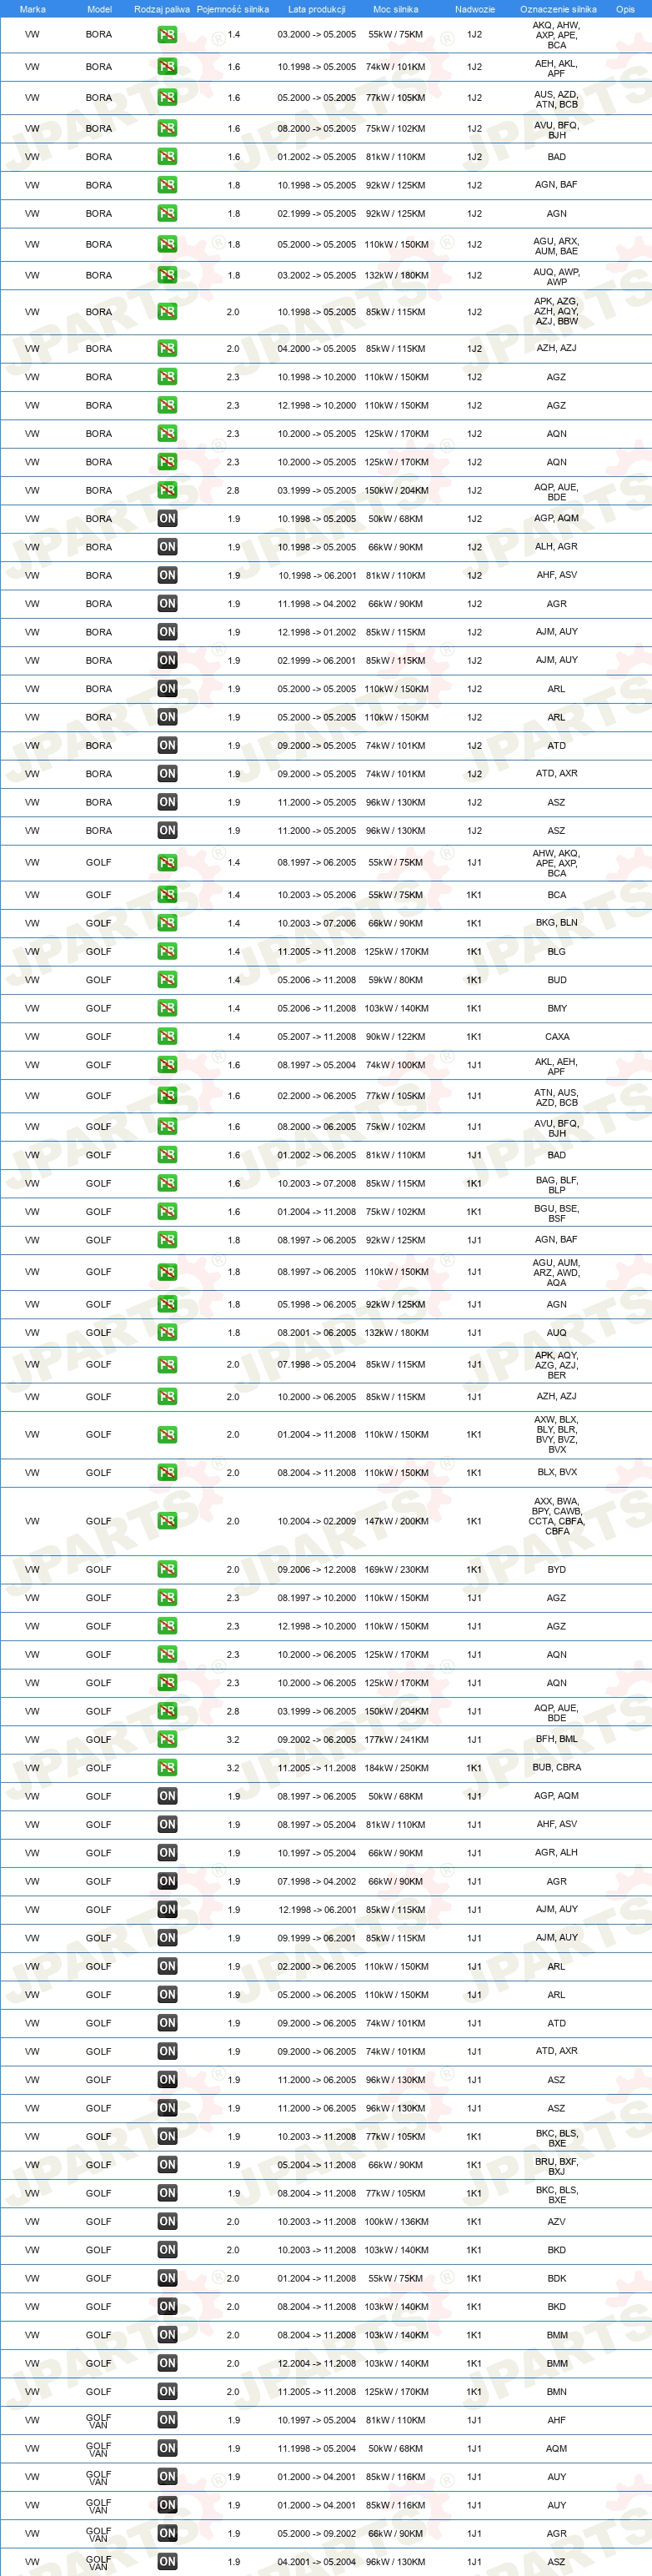Click the Oznaczenie silnika column header
Screen dimensions: 652x2576
click(558, 9)
